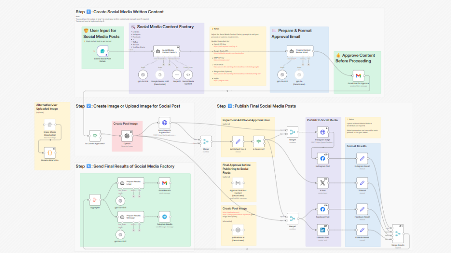
Task: Select the Facebook Post node
Action: coord(323,209)
